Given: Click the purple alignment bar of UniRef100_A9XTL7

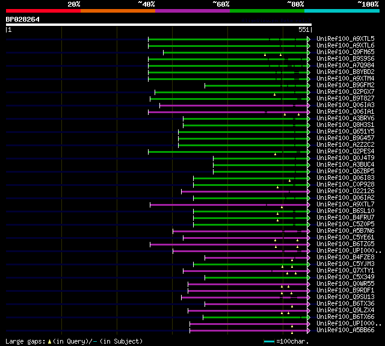Looking at the screenshot, I should [229, 205].
